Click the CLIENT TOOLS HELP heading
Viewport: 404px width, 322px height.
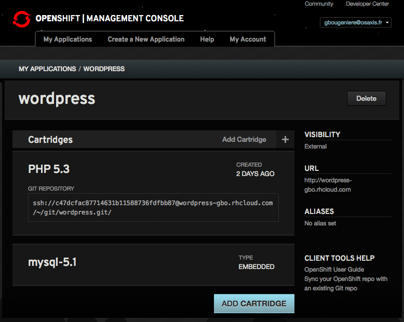pyautogui.click(x=340, y=258)
